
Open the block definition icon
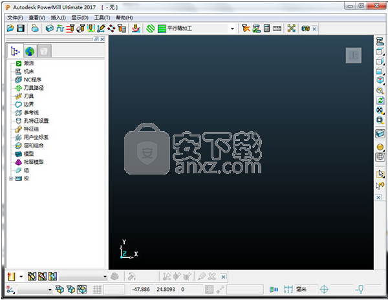(x=50, y=28)
